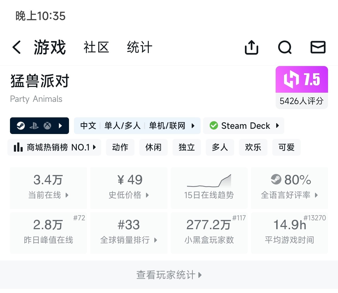Tap the #117 rank label

pos(239,218)
